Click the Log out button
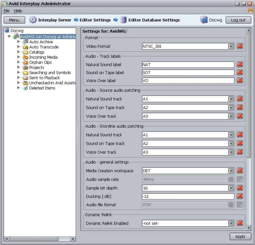The image size is (255, 245). click(238, 20)
